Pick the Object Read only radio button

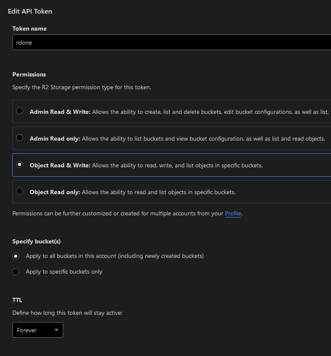pos(20,192)
